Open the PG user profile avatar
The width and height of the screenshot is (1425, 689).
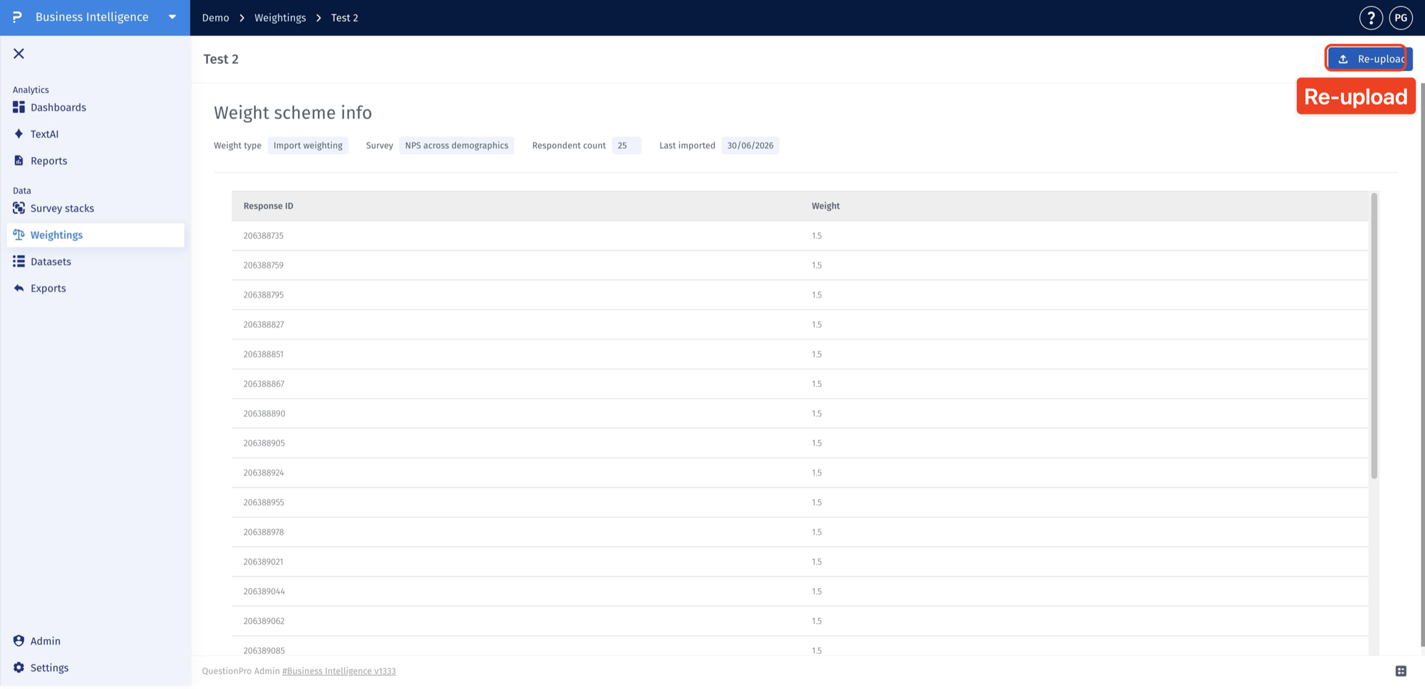[x=1400, y=17]
